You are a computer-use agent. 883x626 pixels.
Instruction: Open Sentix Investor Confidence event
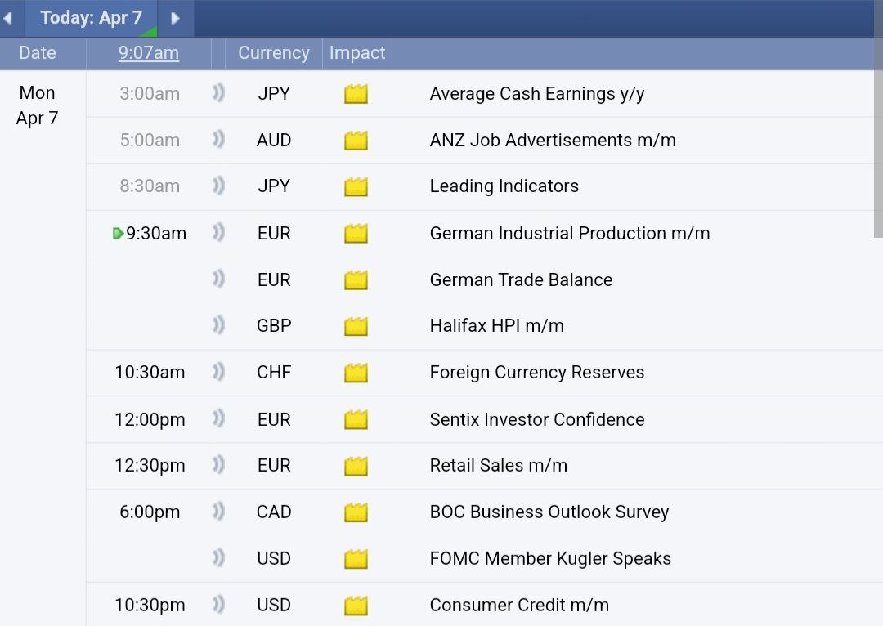tap(537, 419)
